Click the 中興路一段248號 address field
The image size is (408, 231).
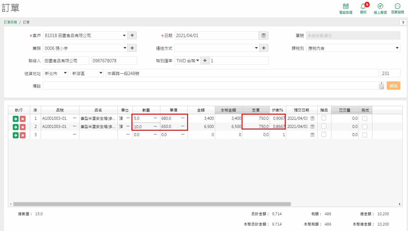pyautogui.click(x=242, y=73)
